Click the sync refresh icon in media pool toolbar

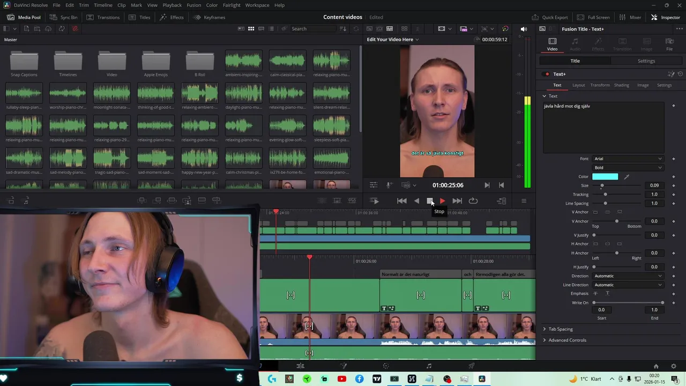[x=62, y=28]
